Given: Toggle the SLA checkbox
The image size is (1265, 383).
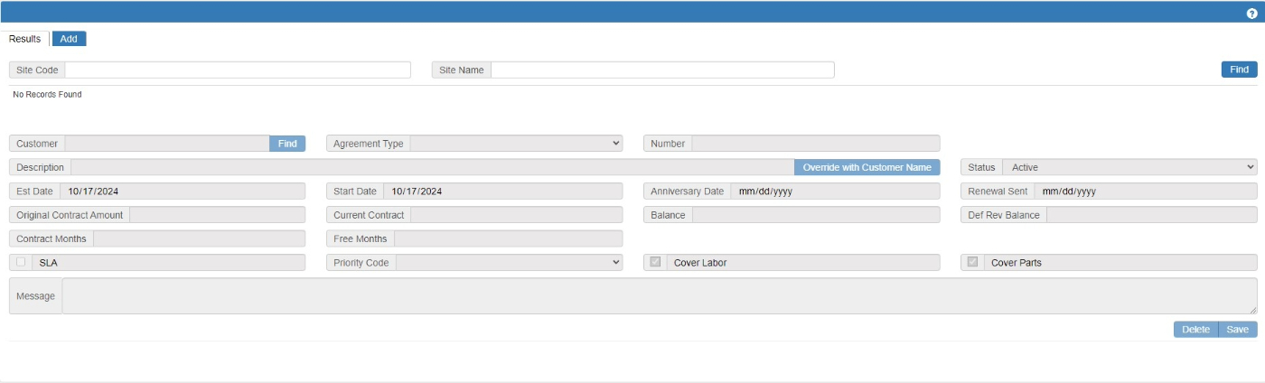Looking at the screenshot, I should click(x=21, y=262).
